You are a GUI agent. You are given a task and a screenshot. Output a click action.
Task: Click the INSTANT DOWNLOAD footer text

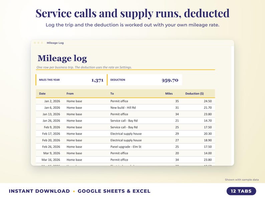[x=39, y=191]
